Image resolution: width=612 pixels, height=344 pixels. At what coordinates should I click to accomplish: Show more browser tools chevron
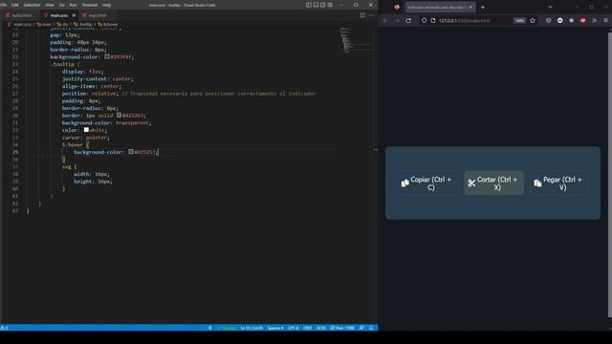pyautogui.click(x=594, y=21)
